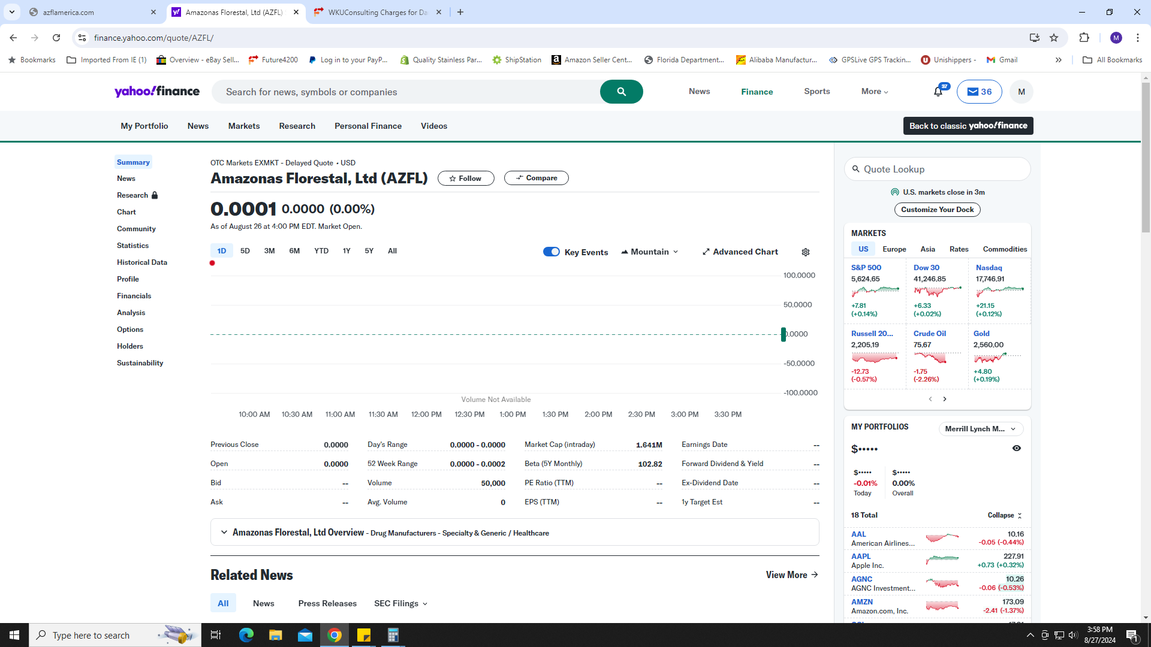Open the mail inbox icon showing 36

point(979,92)
